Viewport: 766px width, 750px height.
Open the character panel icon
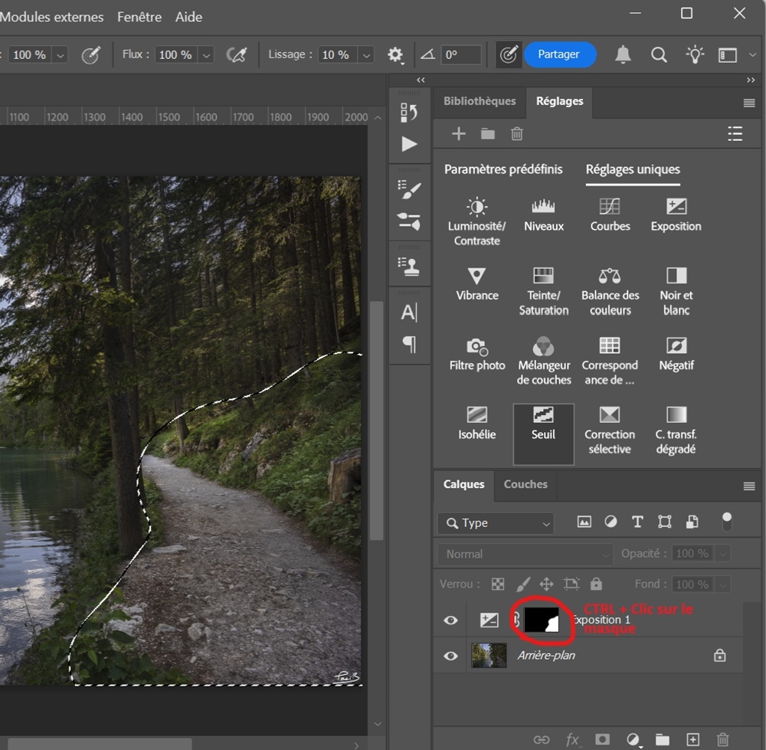pos(409,313)
